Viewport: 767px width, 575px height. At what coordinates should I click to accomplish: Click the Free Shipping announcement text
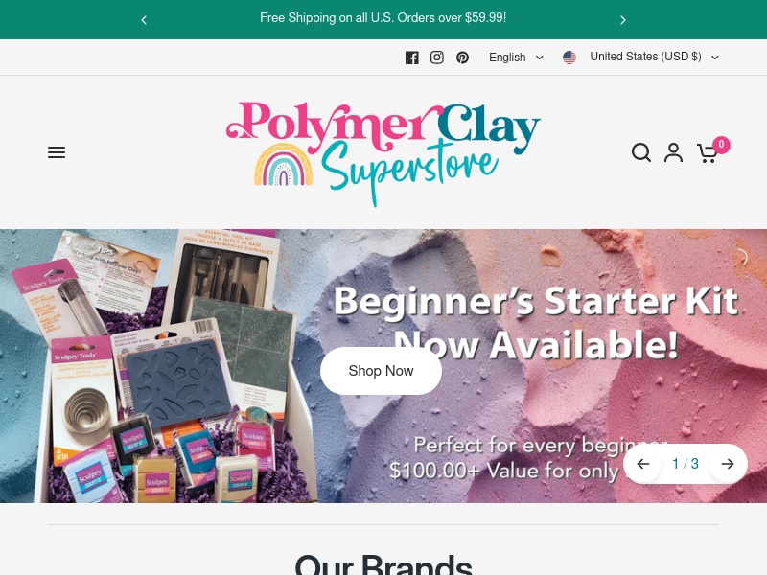(383, 18)
